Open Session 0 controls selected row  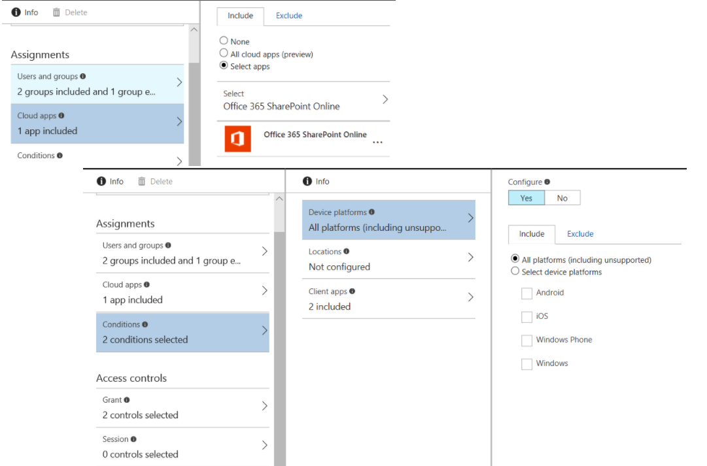182,447
